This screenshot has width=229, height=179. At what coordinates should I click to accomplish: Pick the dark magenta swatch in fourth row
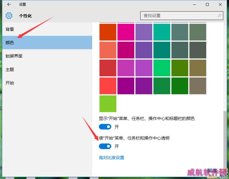tap(126, 86)
